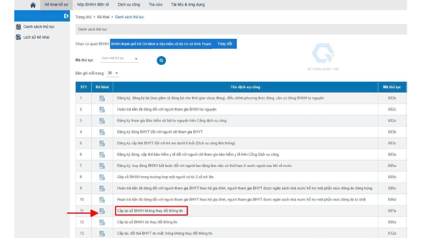Open declaration icon for procedure 605a
Viewport: 421px width, 238px height.
(102, 166)
